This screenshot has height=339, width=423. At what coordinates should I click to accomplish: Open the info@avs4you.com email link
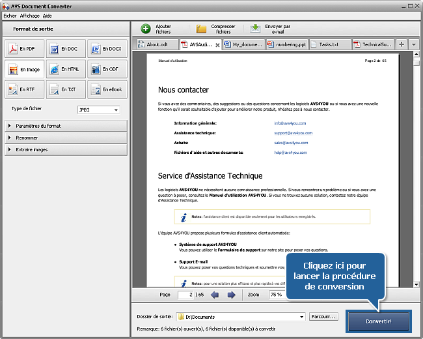coord(290,123)
